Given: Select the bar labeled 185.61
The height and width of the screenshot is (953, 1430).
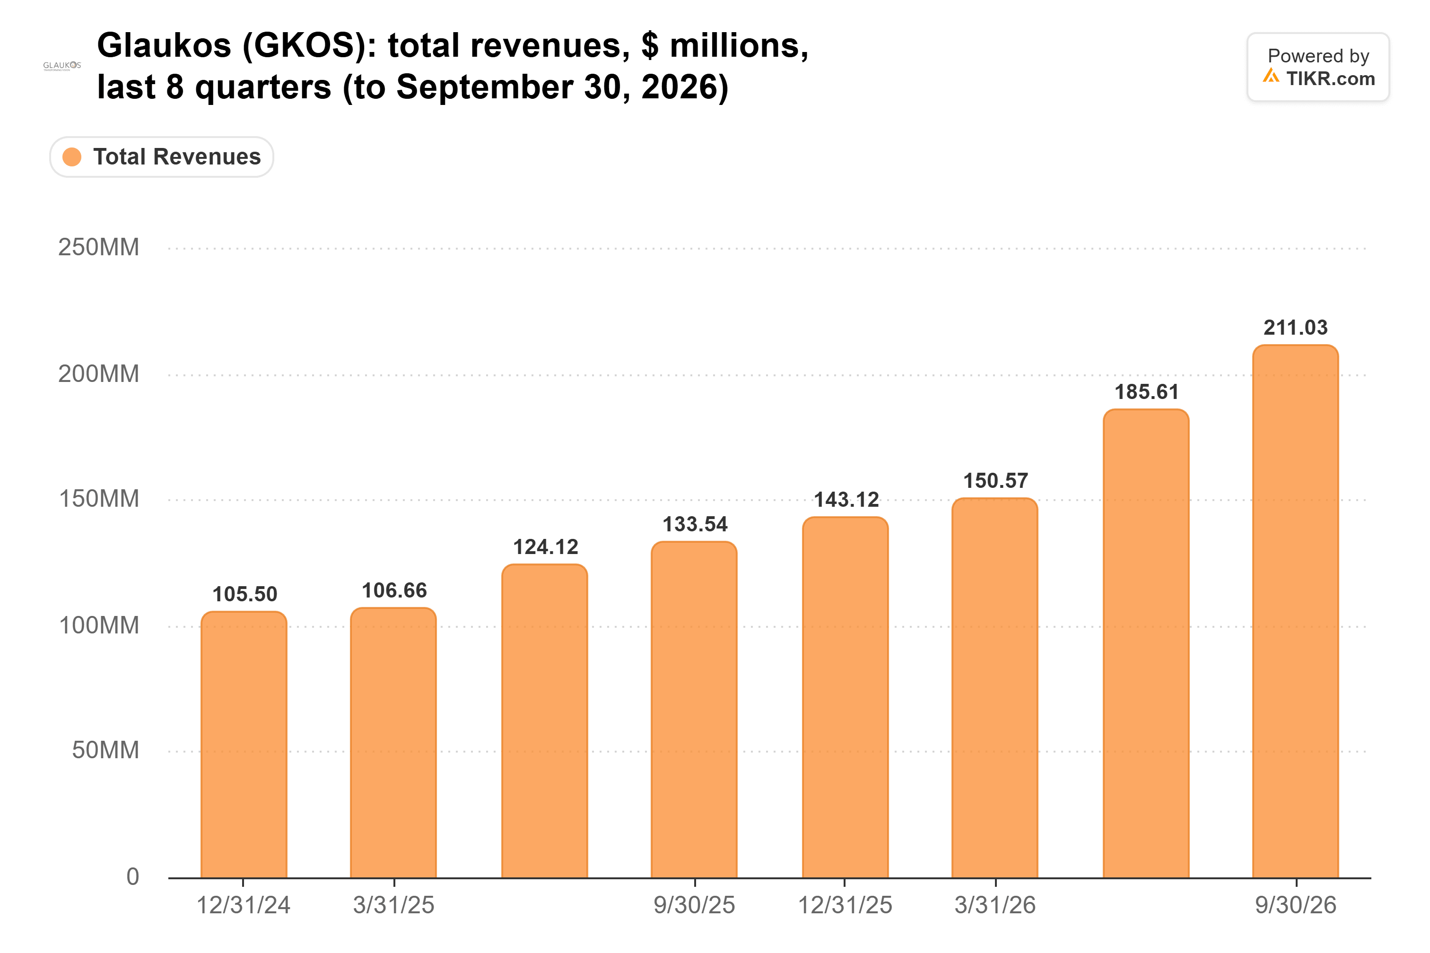Looking at the screenshot, I should [x=1146, y=644].
